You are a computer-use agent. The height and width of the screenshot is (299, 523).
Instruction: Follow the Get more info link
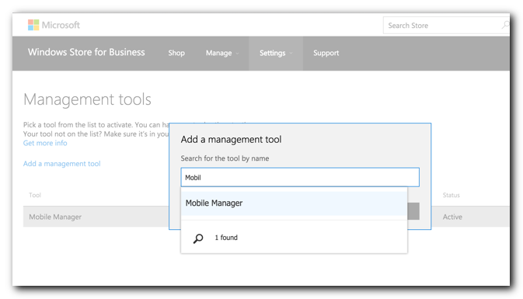(x=45, y=143)
